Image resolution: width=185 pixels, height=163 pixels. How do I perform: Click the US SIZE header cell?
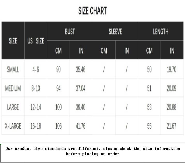[x=36, y=41]
